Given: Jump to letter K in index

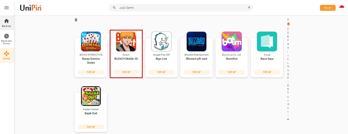Looking at the screenshot, I should point(288,59).
